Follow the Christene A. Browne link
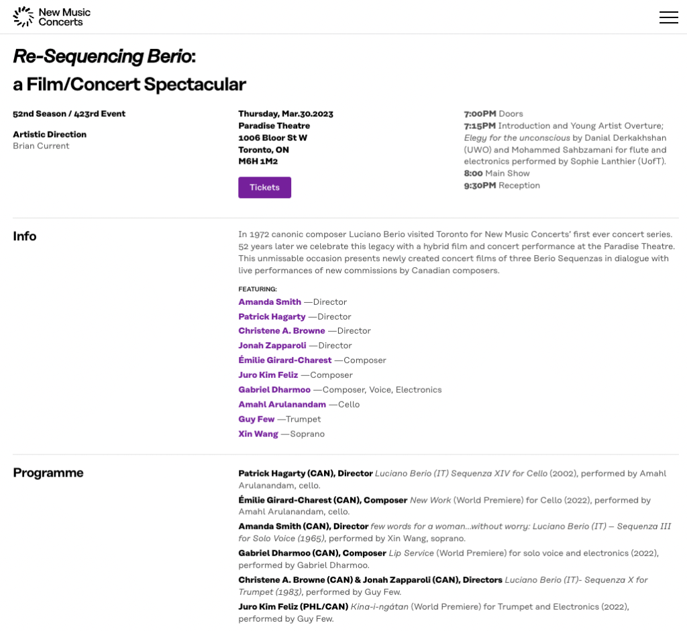Screen dimensions: 687x631 point(282,331)
